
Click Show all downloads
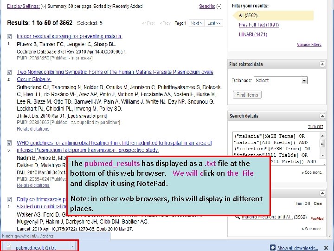297,248
